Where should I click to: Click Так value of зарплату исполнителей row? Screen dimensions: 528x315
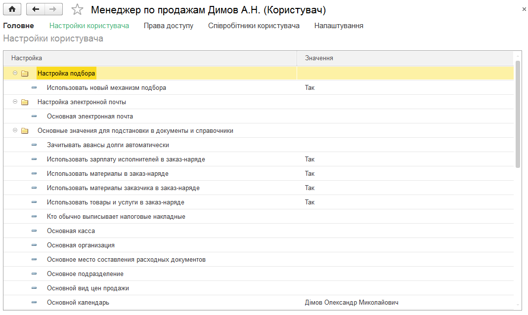310,159
